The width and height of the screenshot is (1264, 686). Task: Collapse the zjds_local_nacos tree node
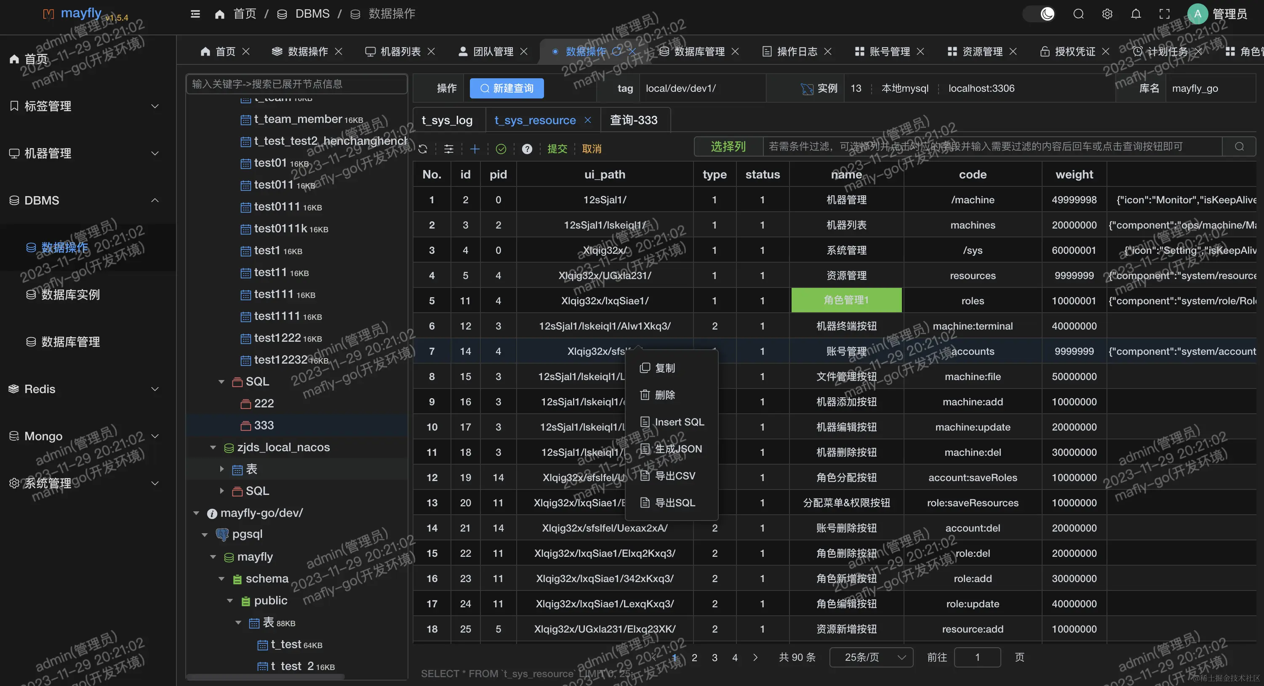pyautogui.click(x=213, y=447)
